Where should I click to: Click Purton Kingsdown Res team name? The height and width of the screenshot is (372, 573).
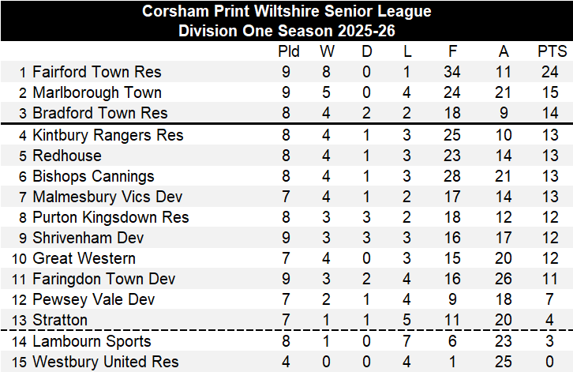(x=110, y=217)
